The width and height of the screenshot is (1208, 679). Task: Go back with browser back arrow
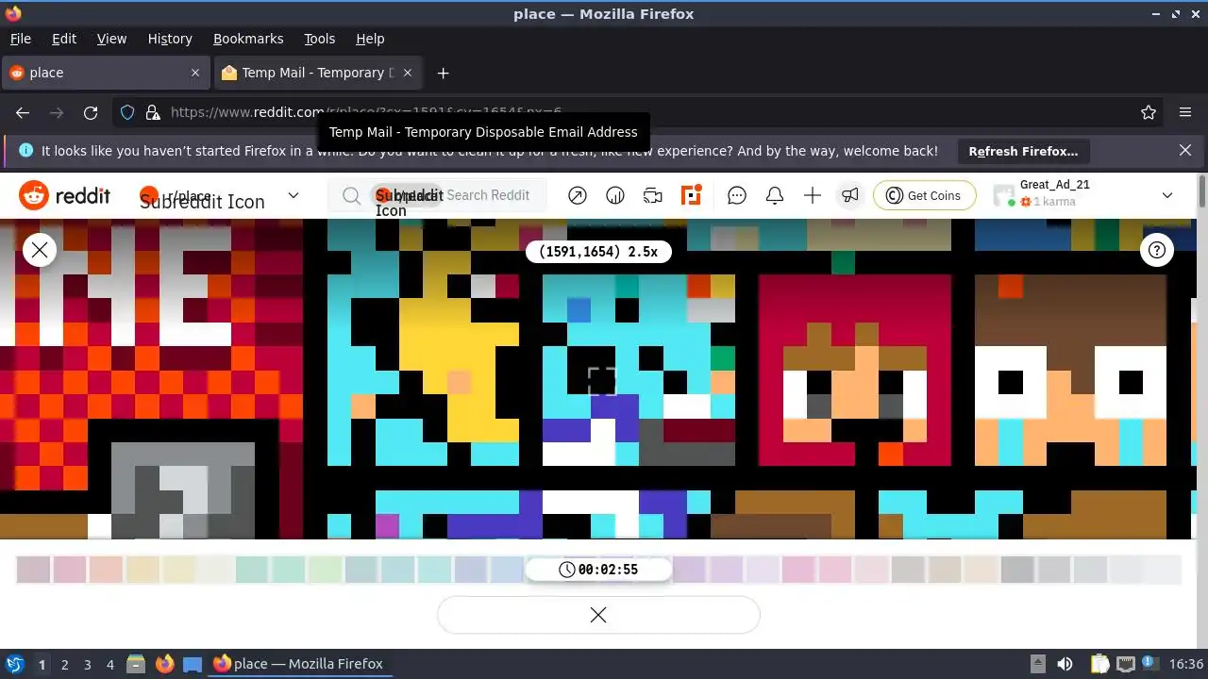(23, 112)
